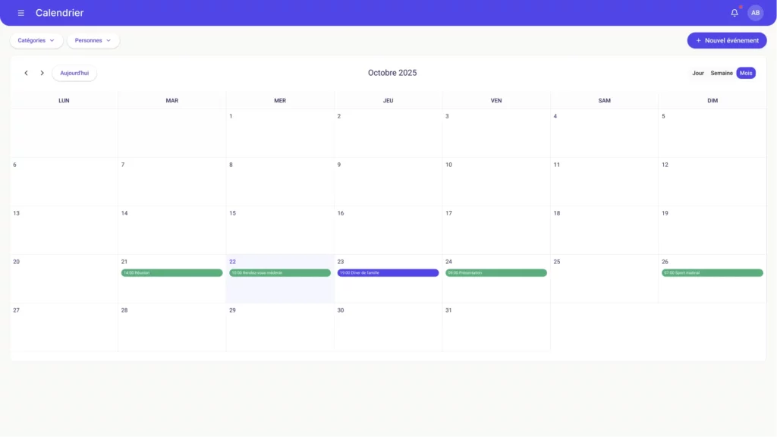Select day number 25
777x437 pixels.
point(557,262)
